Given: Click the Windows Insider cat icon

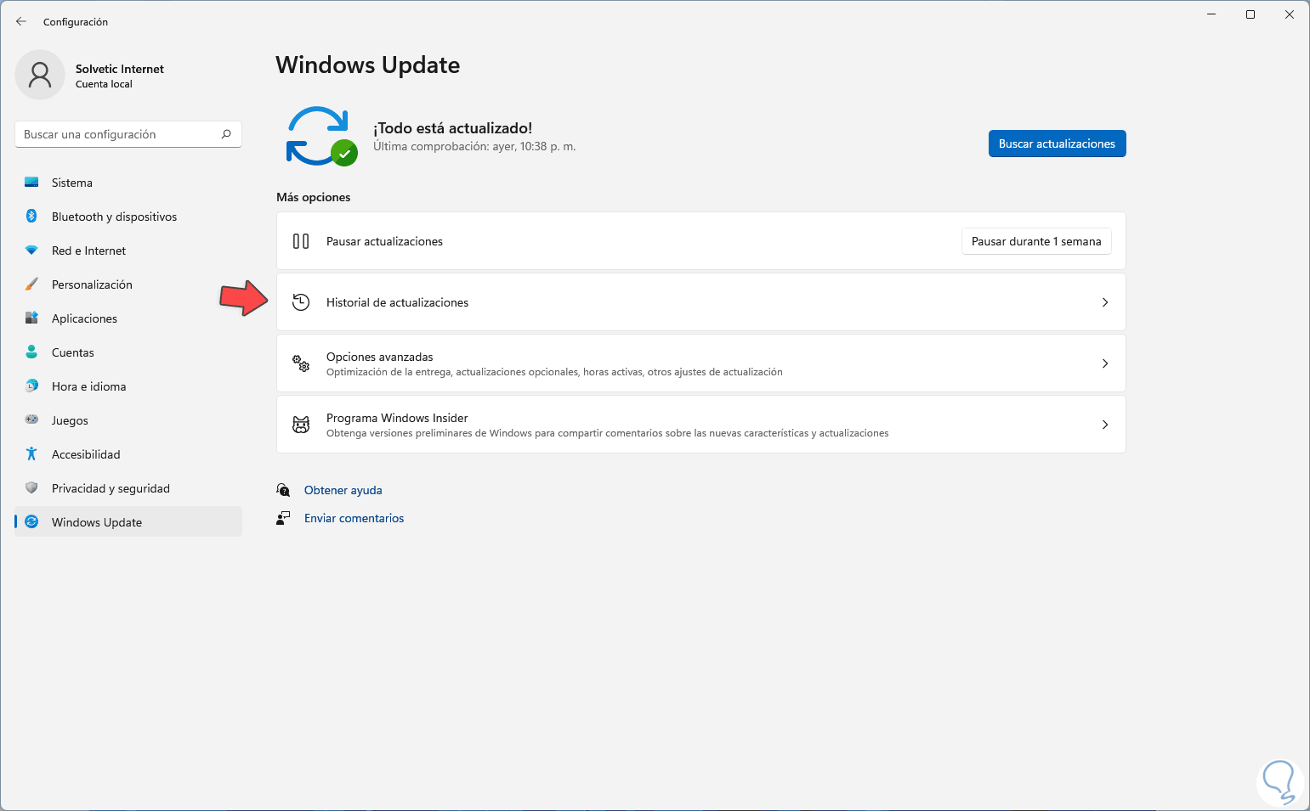Looking at the screenshot, I should pos(301,425).
